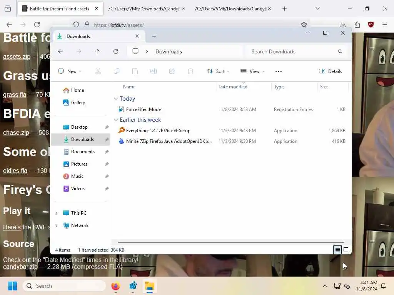
Task: Open Firefox downloads panel
Action: (343, 25)
